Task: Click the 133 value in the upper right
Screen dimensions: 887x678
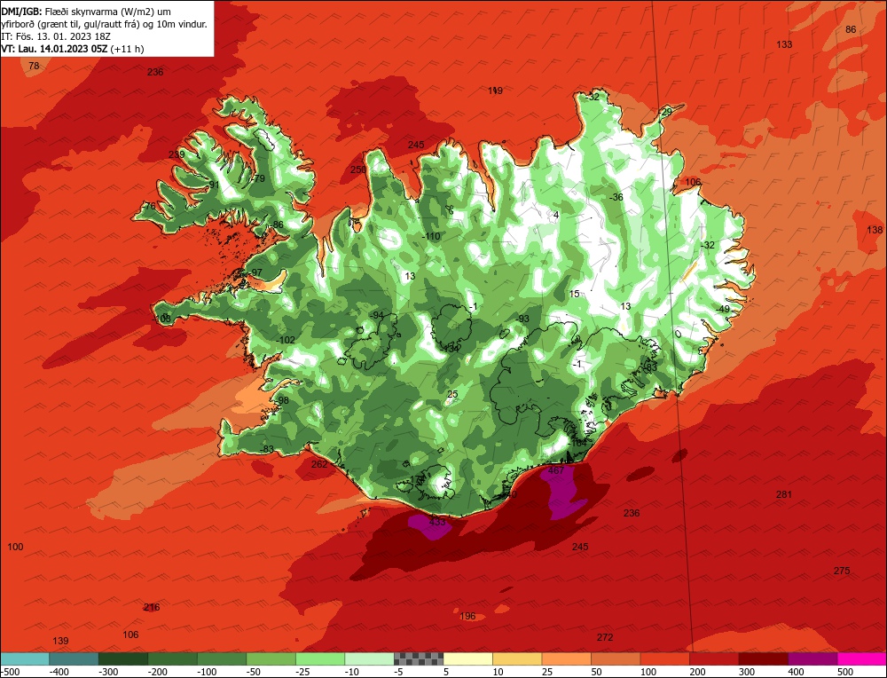Action: click(x=784, y=44)
